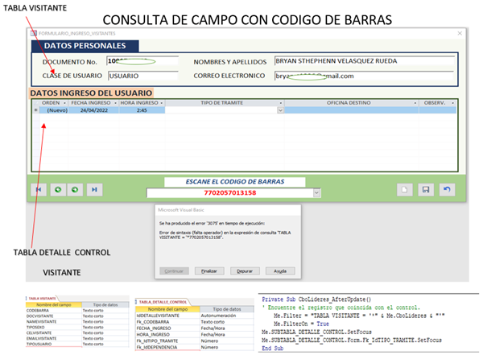Open the OFICINA DESTINO column filter arrow
Viewport: 483px width, 355px height.
coord(415,103)
